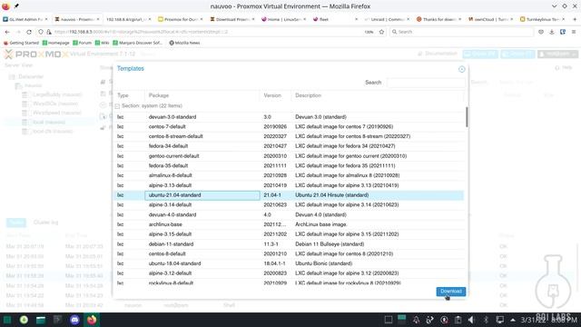Click the ubuntu-21.04-standard package cell
Viewport: 581px width, 327px height.
pyautogui.click(x=202, y=195)
